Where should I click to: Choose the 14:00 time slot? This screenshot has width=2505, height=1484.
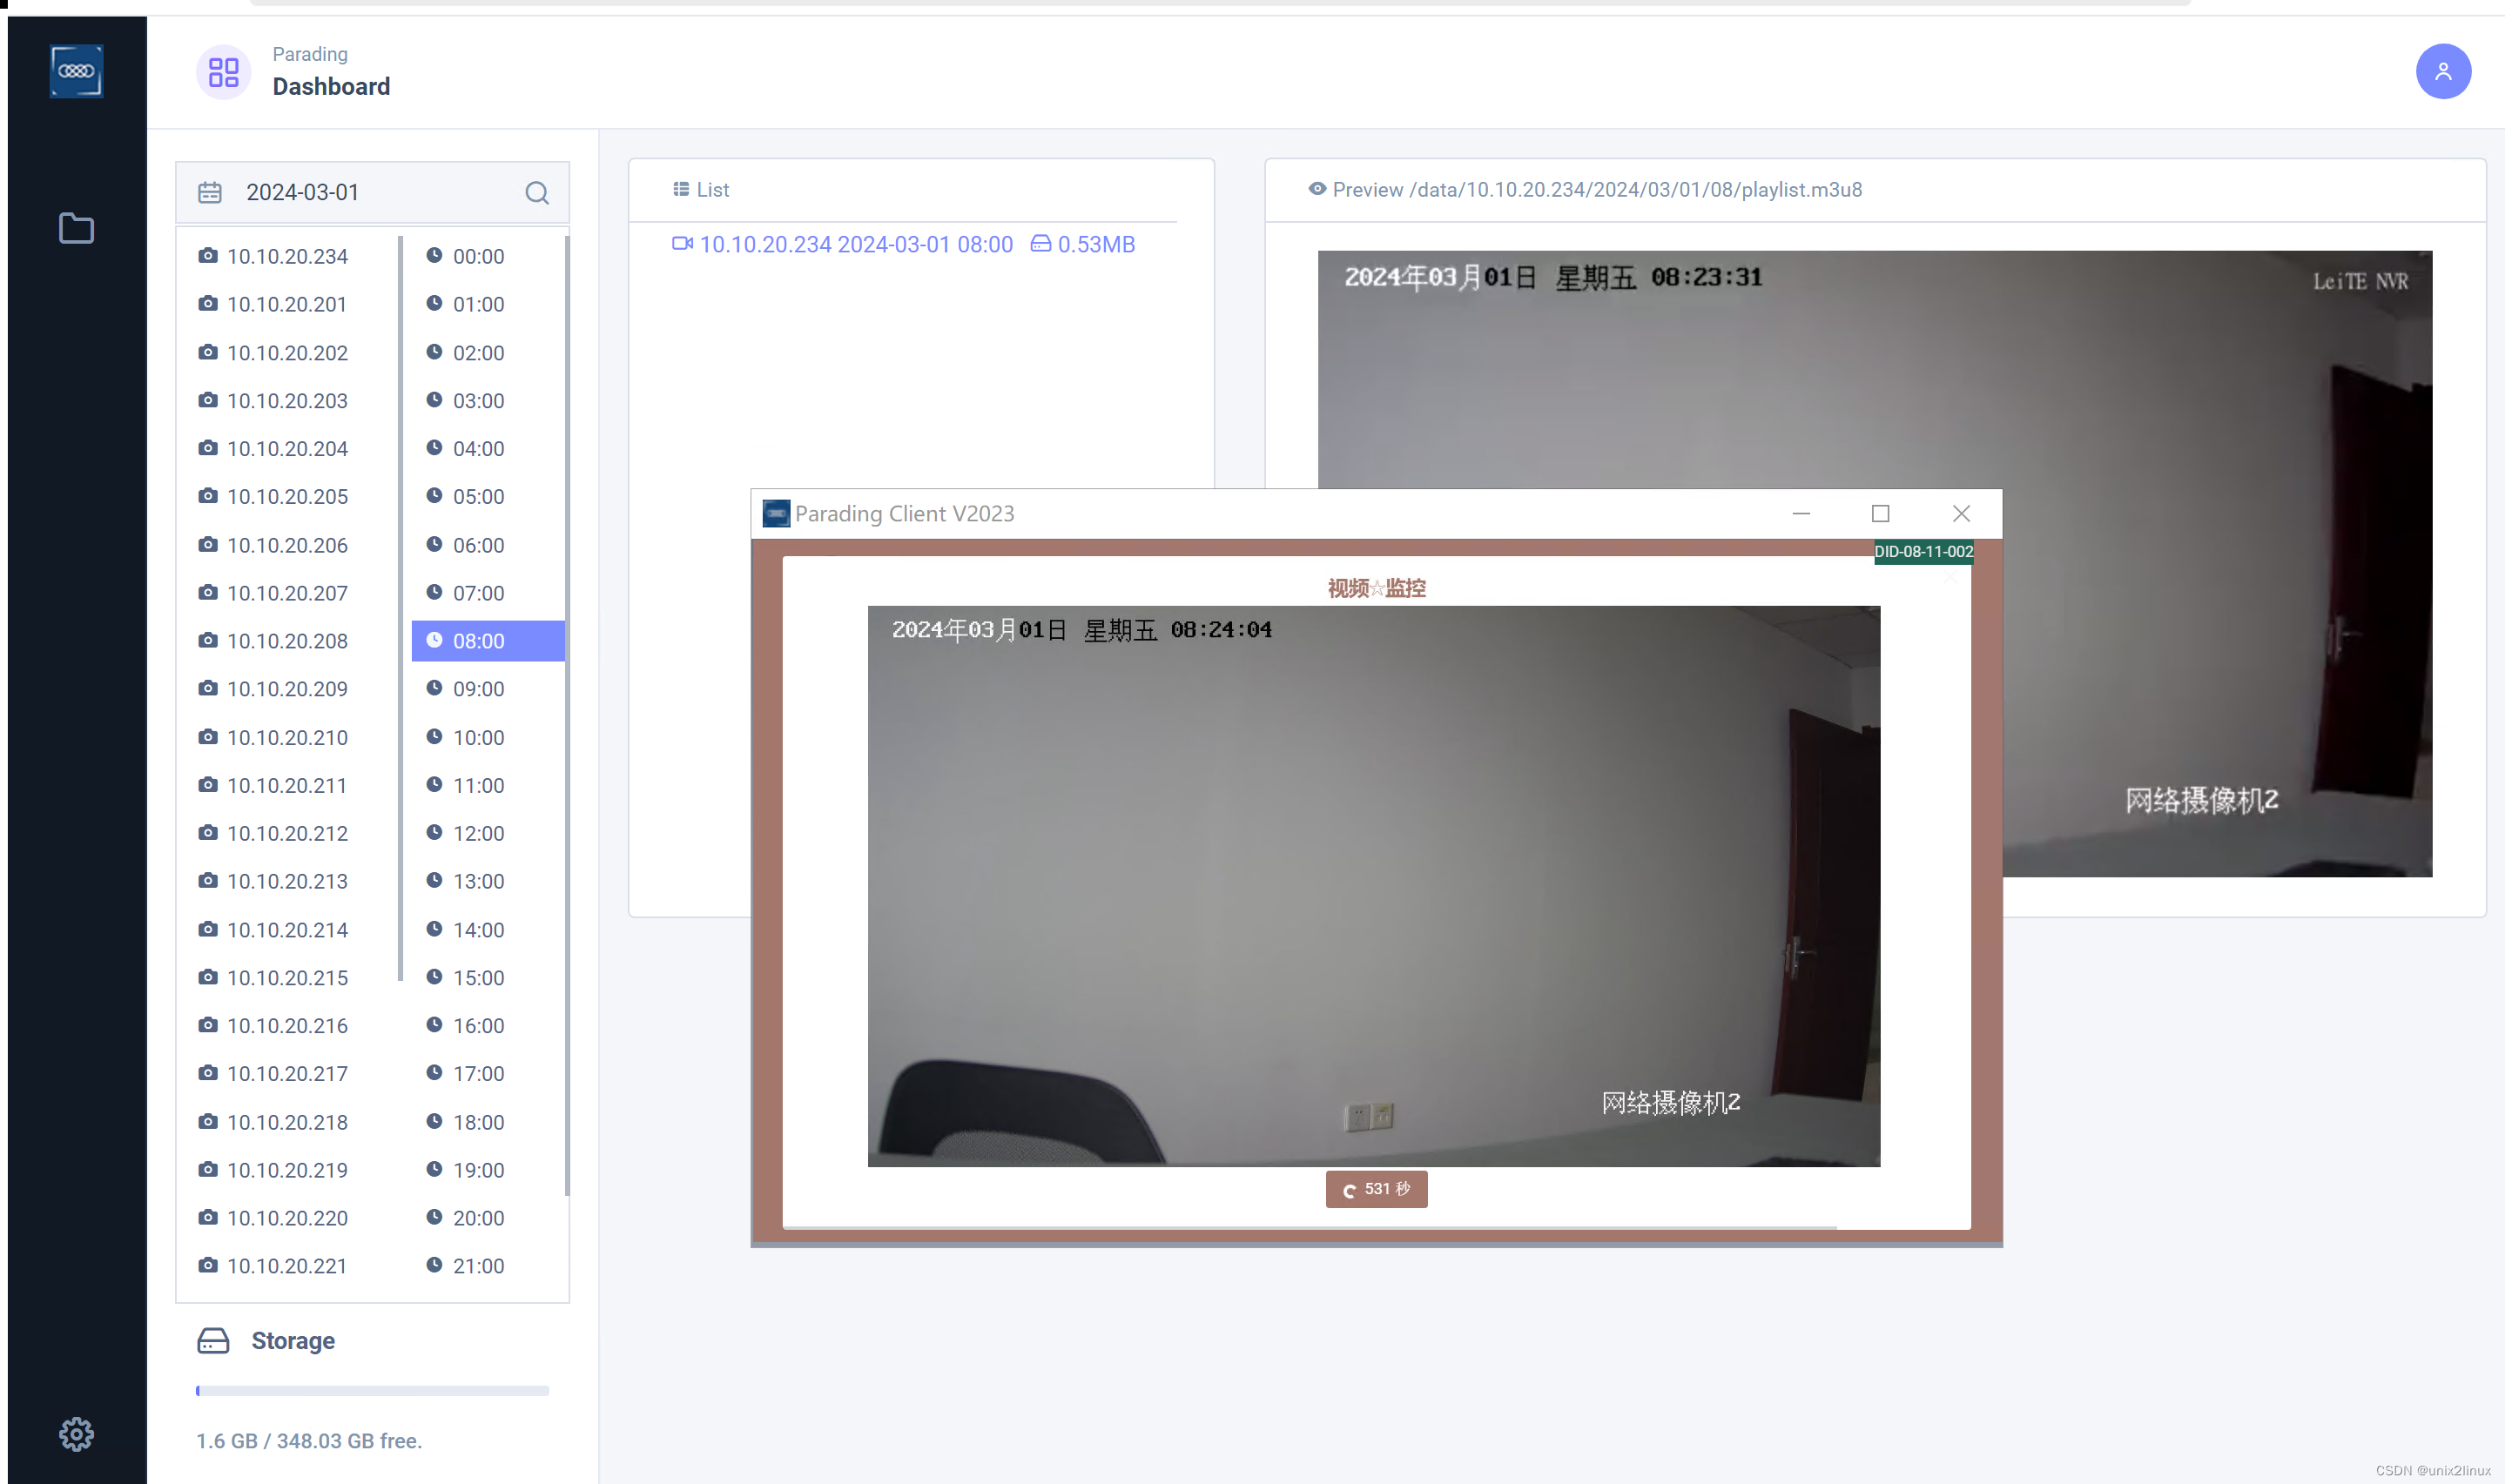tap(477, 930)
